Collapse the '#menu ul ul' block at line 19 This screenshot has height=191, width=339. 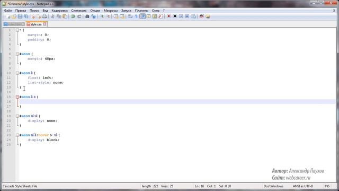pos(17,116)
